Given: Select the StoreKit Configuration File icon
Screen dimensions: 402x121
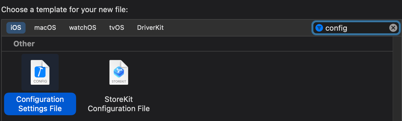Looking at the screenshot, I should point(119,72).
